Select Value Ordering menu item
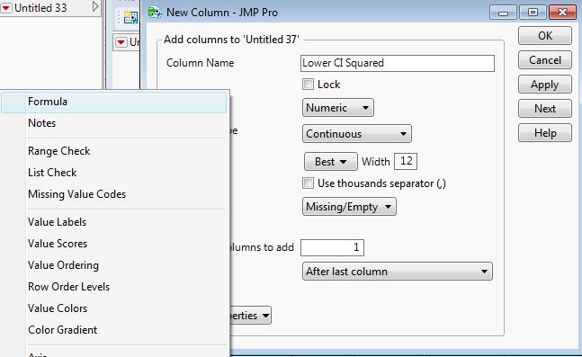582x357 pixels. 113,265
